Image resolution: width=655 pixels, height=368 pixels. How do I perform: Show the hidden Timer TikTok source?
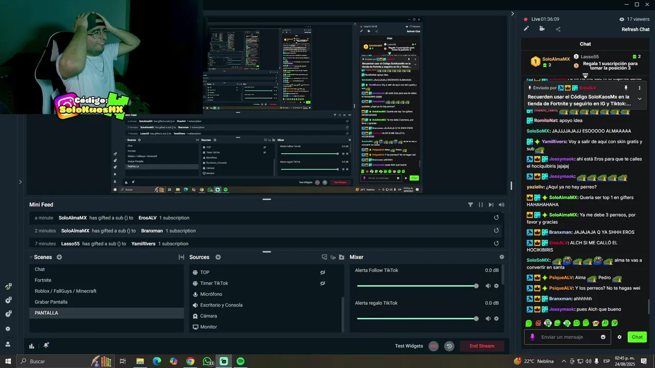[322, 283]
